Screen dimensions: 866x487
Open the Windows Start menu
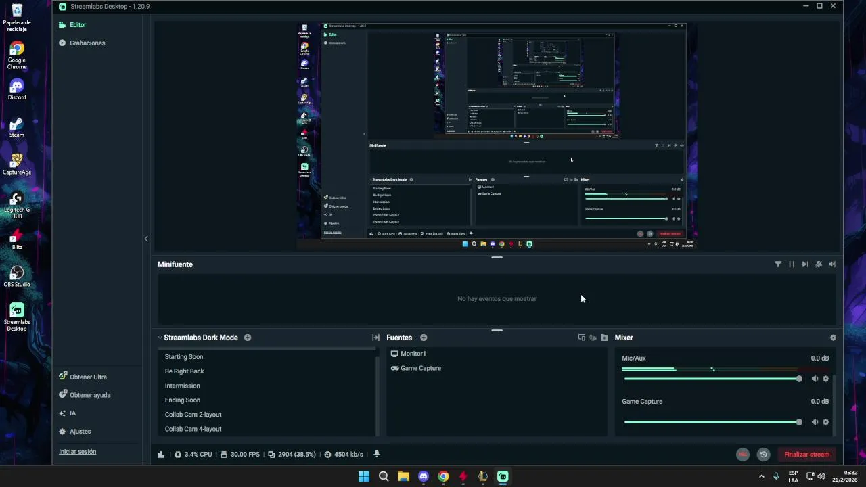(x=363, y=476)
